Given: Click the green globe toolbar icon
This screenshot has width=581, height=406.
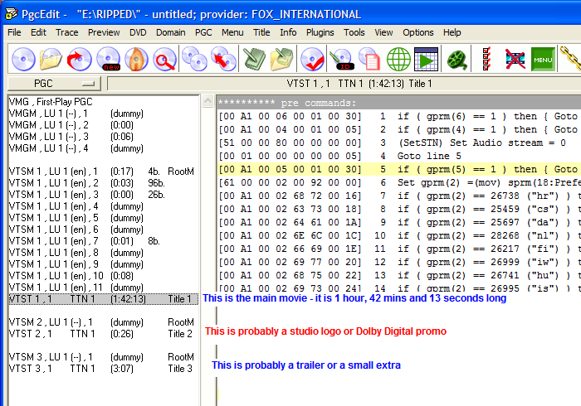Looking at the screenshot, I should pyautogui.click(x=398, y=60).
